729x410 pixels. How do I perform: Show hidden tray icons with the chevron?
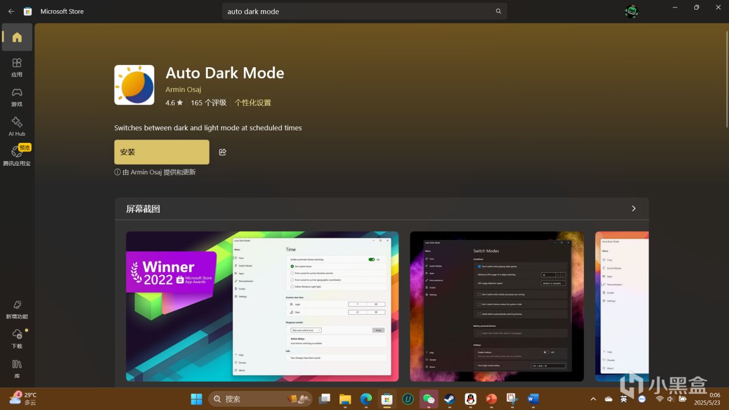593,399
